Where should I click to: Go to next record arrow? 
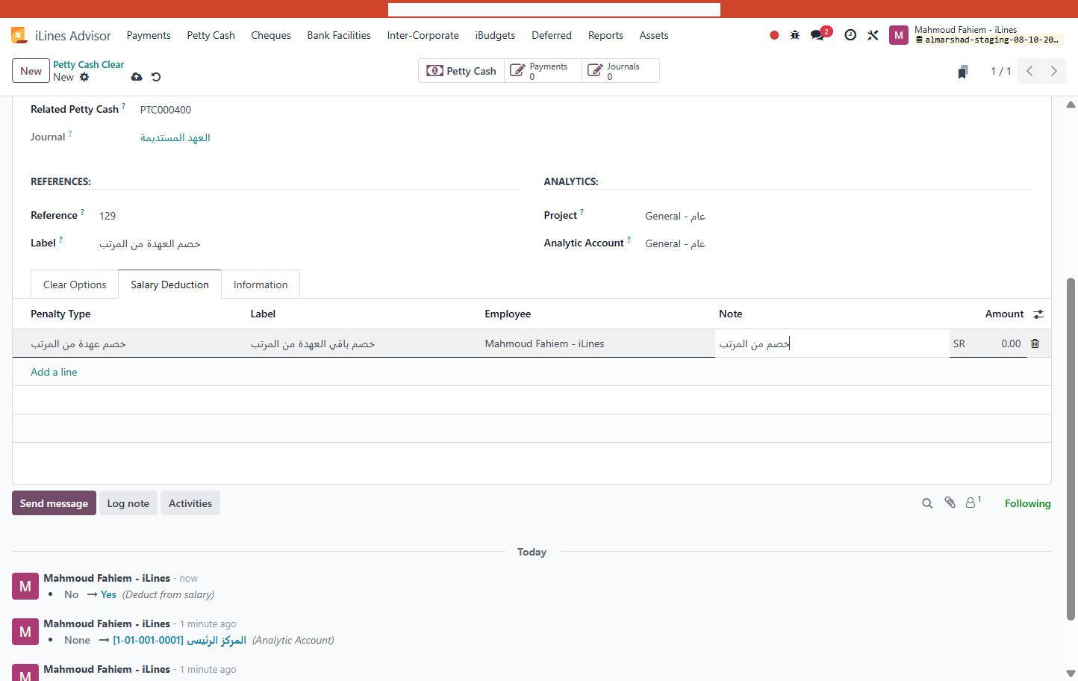point(1053,71)
